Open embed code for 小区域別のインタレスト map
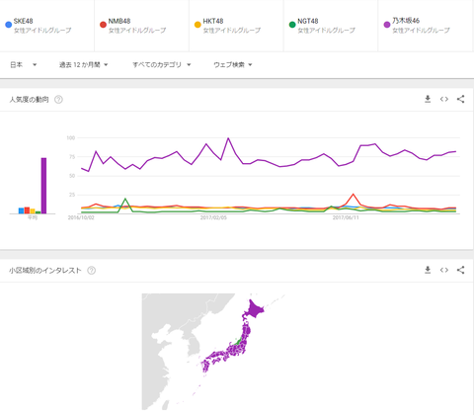This screenshot has height=415, width=474. (444, 270)
